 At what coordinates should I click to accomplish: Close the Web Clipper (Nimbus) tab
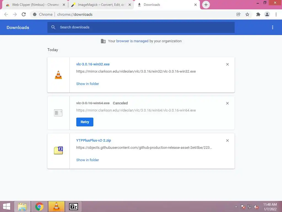(64, 5)
